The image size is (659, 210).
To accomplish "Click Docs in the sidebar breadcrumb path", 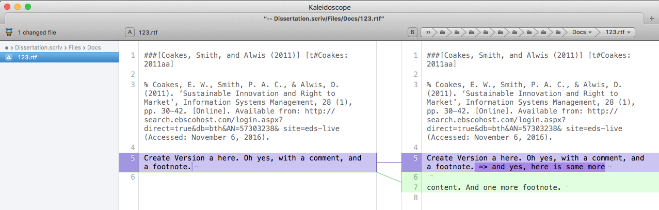I will (x=94, y=47).
